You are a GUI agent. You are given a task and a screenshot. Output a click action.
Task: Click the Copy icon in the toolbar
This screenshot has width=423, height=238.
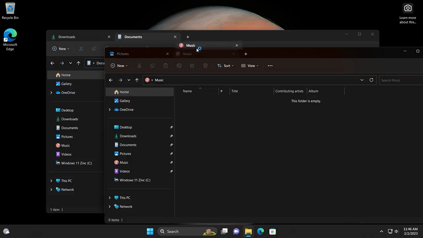[x=152, y=65]
